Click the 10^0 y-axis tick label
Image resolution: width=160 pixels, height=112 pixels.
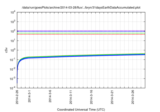pyautogui.click(x=13, y=50)
